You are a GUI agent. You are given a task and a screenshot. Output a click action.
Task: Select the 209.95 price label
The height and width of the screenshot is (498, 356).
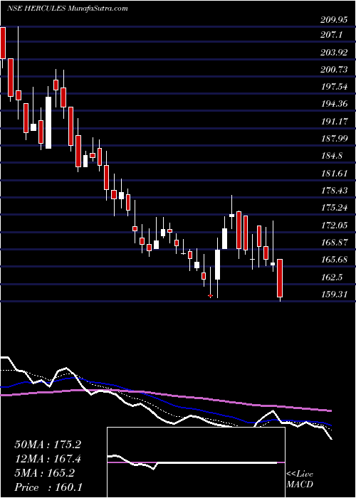click(x=334, y=21)
